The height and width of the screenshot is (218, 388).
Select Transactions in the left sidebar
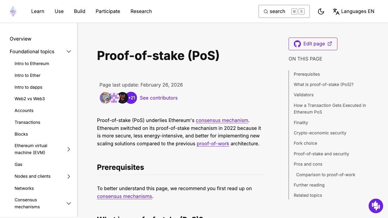click(27, 122)
